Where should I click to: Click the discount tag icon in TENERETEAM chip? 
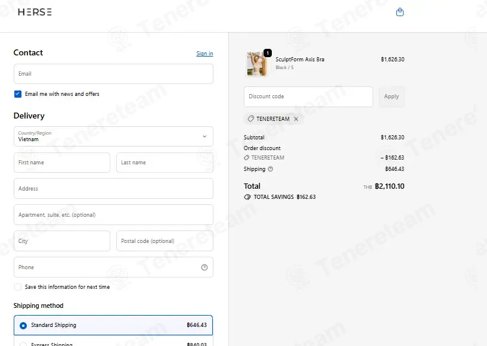(250, 119)
